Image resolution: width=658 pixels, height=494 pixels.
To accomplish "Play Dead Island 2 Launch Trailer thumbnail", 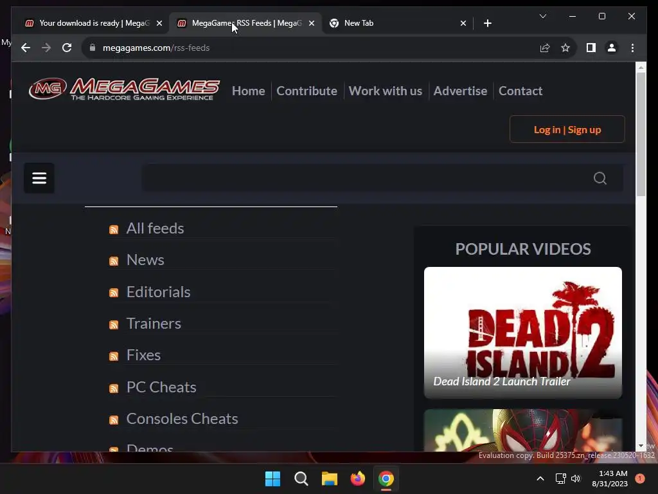I will [x=523, y=333].
